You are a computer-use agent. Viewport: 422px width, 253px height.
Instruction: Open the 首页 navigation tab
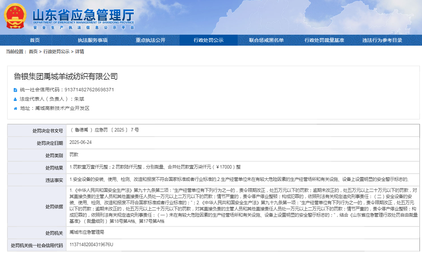(35, 40)
